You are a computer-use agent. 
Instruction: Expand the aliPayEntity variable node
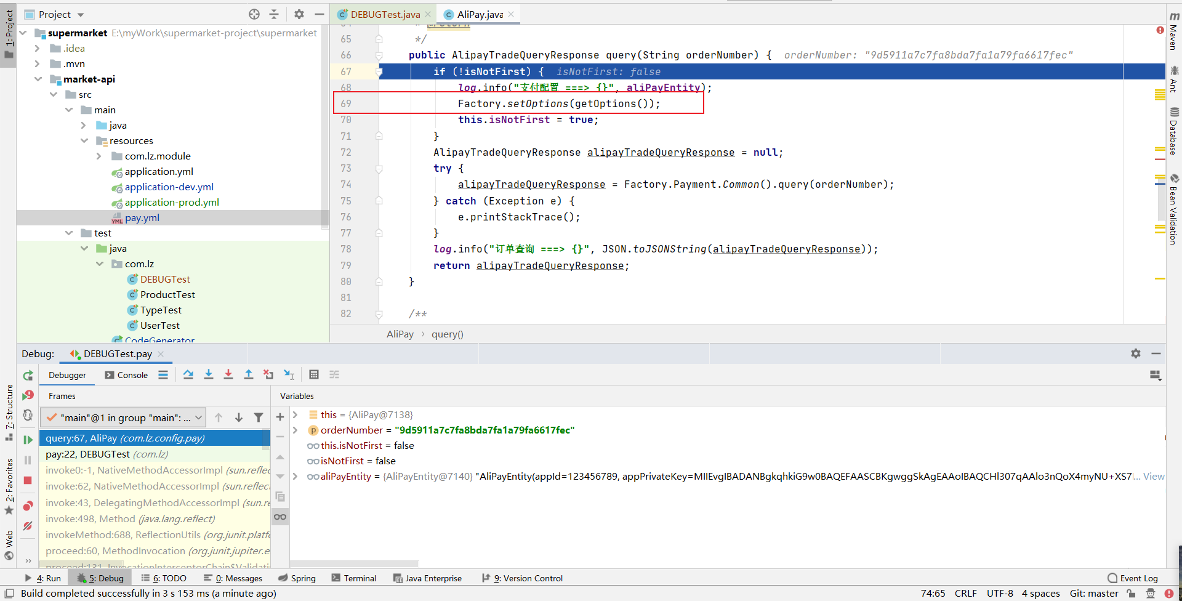295,476
